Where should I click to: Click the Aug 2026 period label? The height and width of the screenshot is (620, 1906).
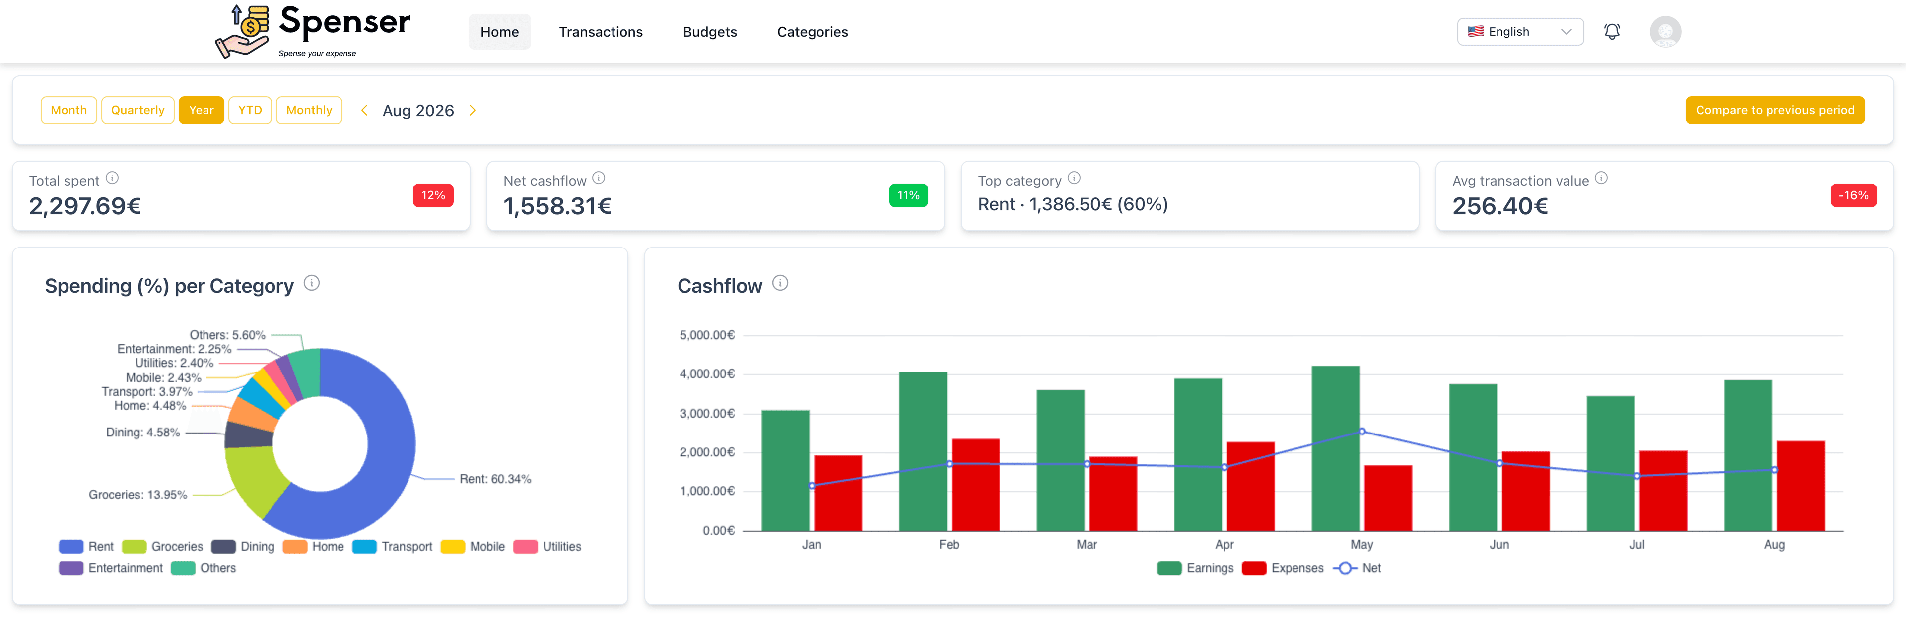coord(418,111)
